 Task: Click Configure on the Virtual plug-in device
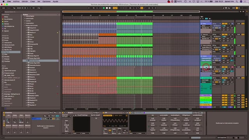point(96,113)
